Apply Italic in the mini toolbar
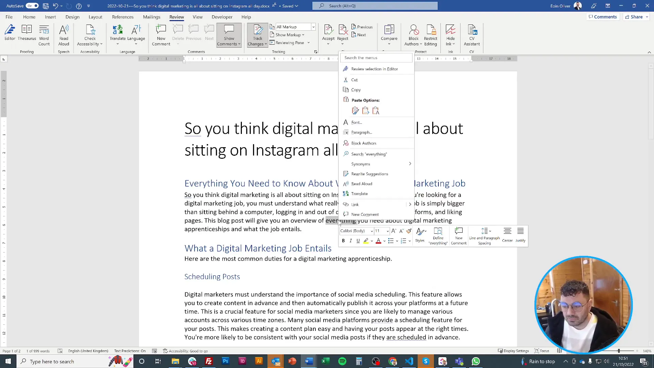 click(351, 241)
